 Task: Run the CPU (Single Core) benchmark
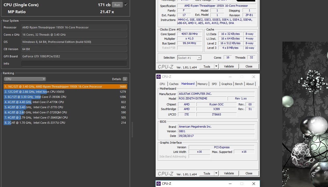click(117, 5)
